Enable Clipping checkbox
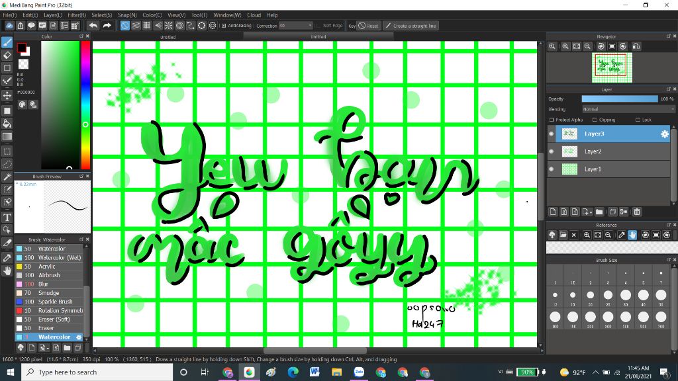Viewport: 678px width, 381px height. (x=595, y=120)
